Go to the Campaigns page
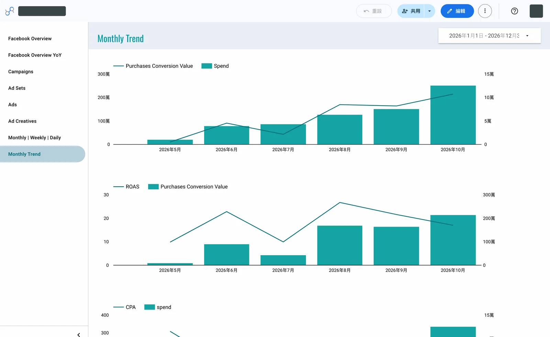 coord(21,72)
